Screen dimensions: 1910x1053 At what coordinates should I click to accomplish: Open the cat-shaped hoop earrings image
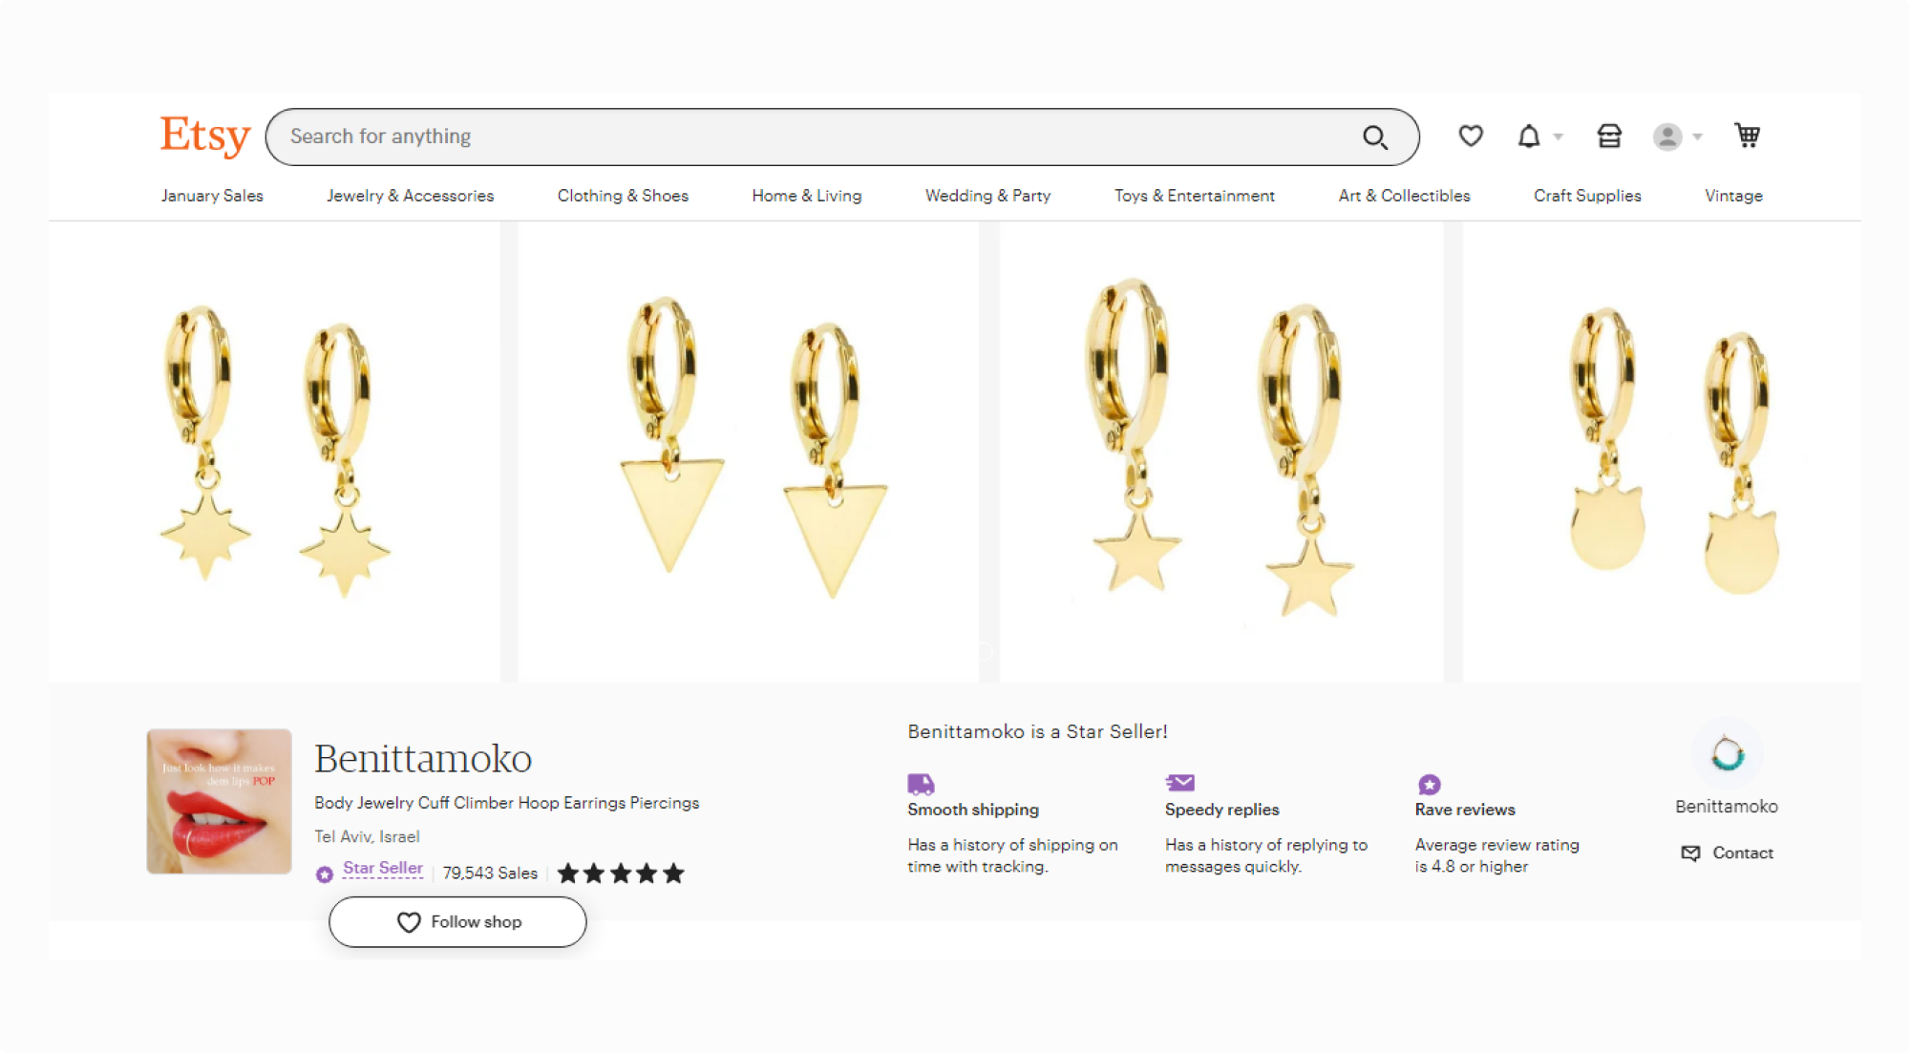tap(1662, 452)
